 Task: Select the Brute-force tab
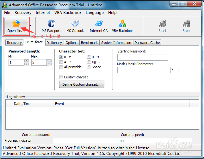pyautogui.click(x=34, y=42)
